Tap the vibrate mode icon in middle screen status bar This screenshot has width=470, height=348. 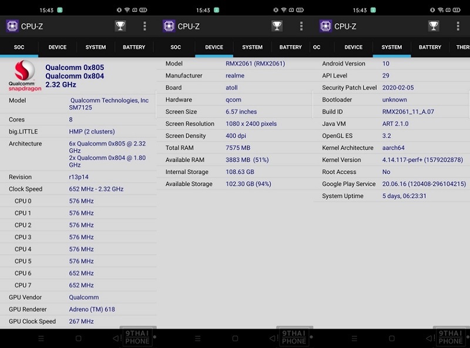[276, 10]
